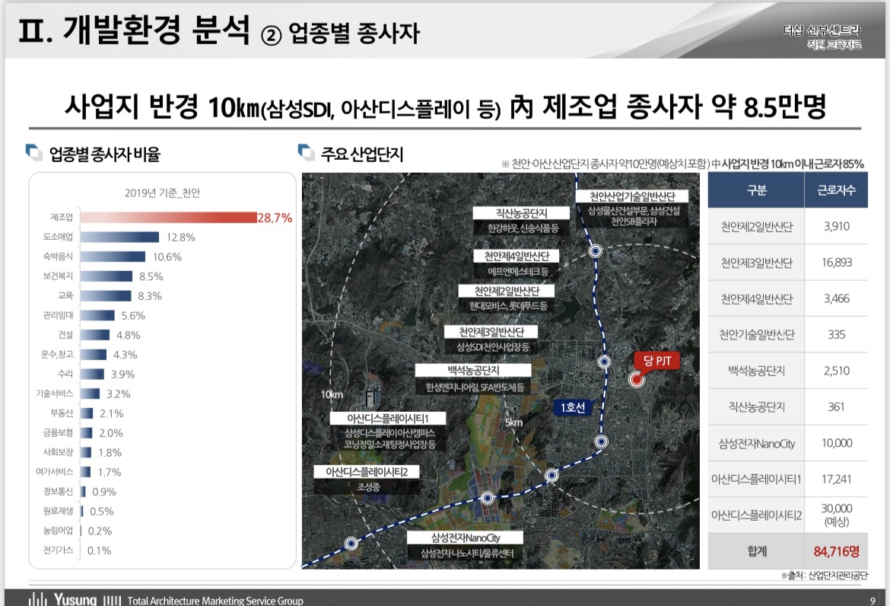The width and height of the screenshot is (890, 606).
Task: Click the 더샵 신부센트라 header text
Action: tap(822, 30)
